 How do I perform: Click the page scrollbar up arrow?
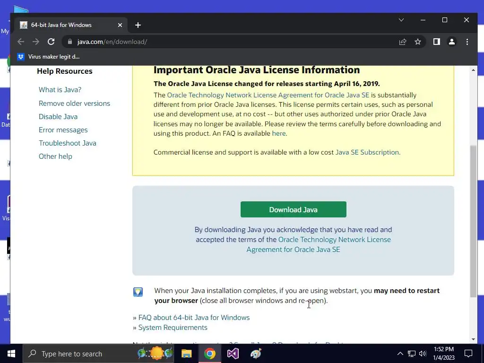coord(473,70)
